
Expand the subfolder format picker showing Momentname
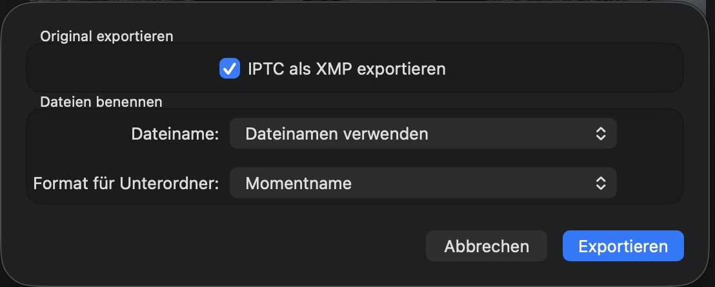click(423, 183)
